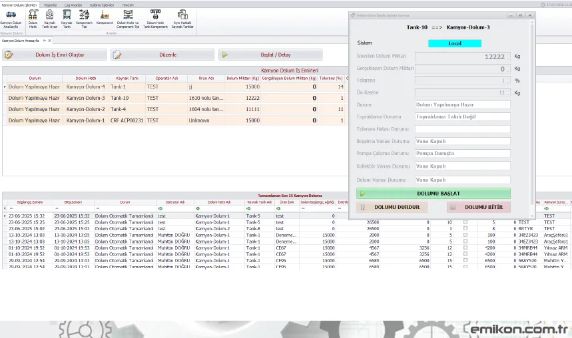This screenshot has width=572, height=338.
Task: Click the DOLUMU DURDUR button
Action: pos(392,207)
